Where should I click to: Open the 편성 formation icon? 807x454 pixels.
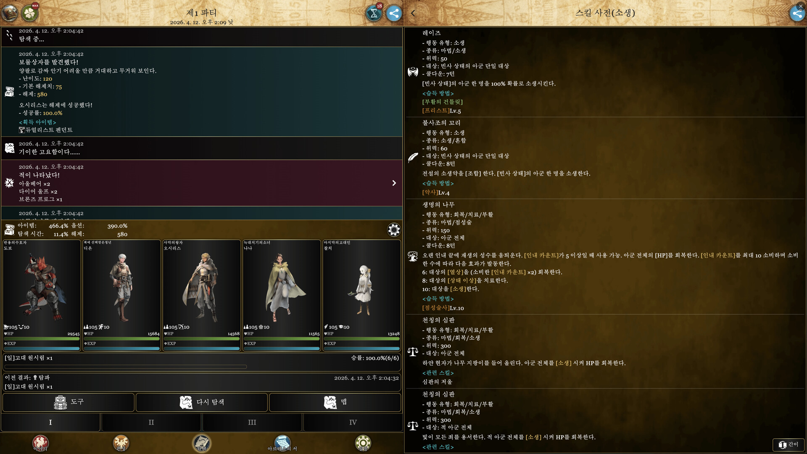(x=121, y=443)
